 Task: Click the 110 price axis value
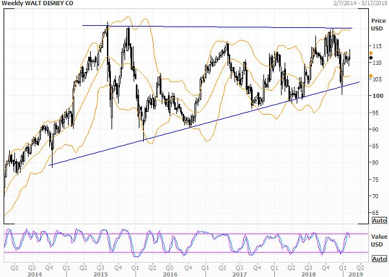(x=376, y=63)
